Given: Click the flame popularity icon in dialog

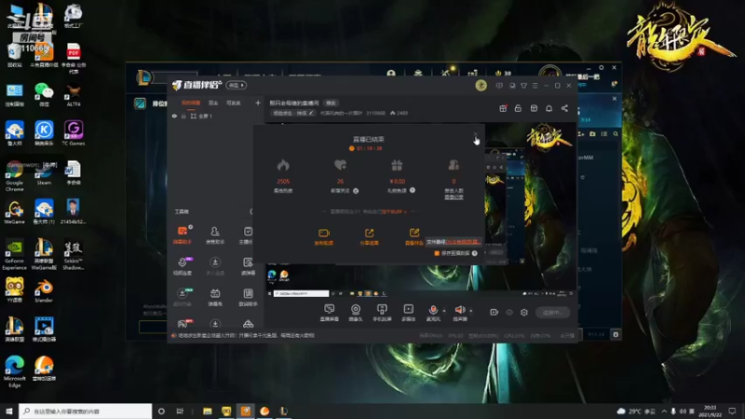Looking at the screenshot, I should 283,166.
